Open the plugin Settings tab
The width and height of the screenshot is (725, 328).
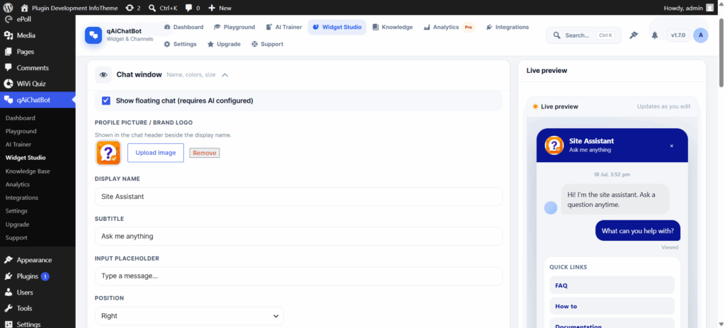click(181, 44)
